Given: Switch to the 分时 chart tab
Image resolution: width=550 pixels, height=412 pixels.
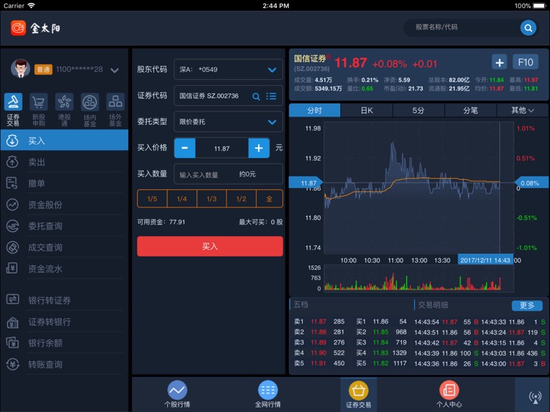Looking at the screenshot, I should point(315,111).
